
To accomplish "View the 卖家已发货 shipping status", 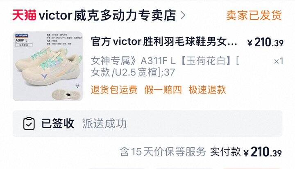I will 254,15.
